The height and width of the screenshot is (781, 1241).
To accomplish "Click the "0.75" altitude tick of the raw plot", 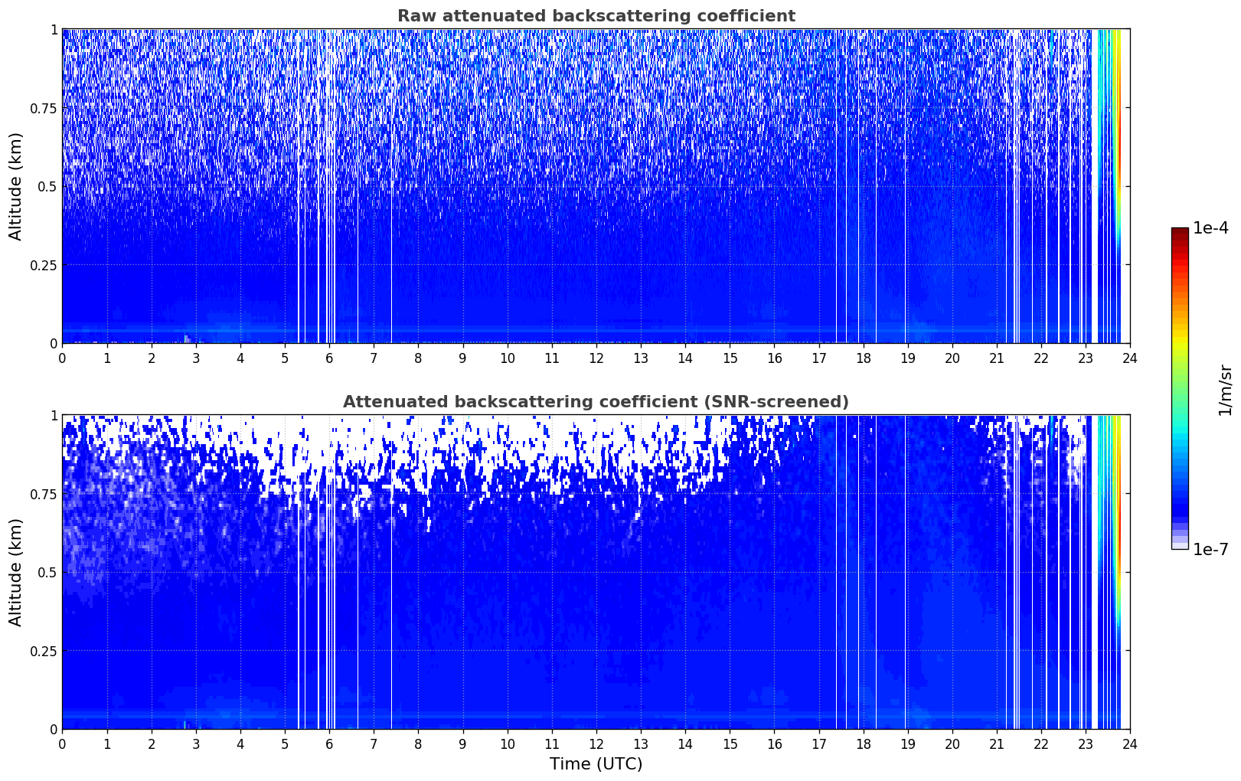I will click(x=44, y=108).
